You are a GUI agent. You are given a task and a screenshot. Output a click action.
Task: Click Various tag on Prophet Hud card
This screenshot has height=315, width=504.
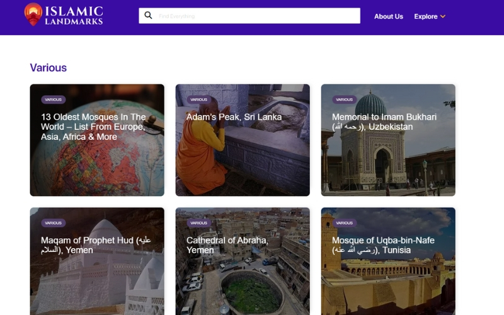coord(54,223)
